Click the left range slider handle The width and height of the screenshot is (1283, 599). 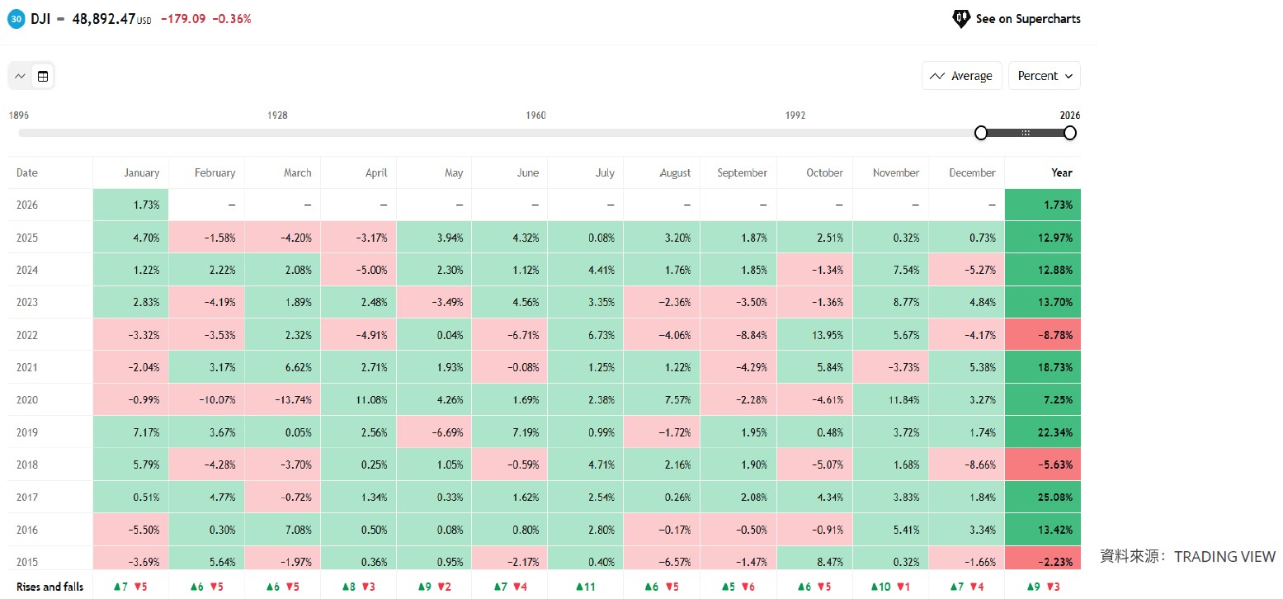[x=981, y=133]
